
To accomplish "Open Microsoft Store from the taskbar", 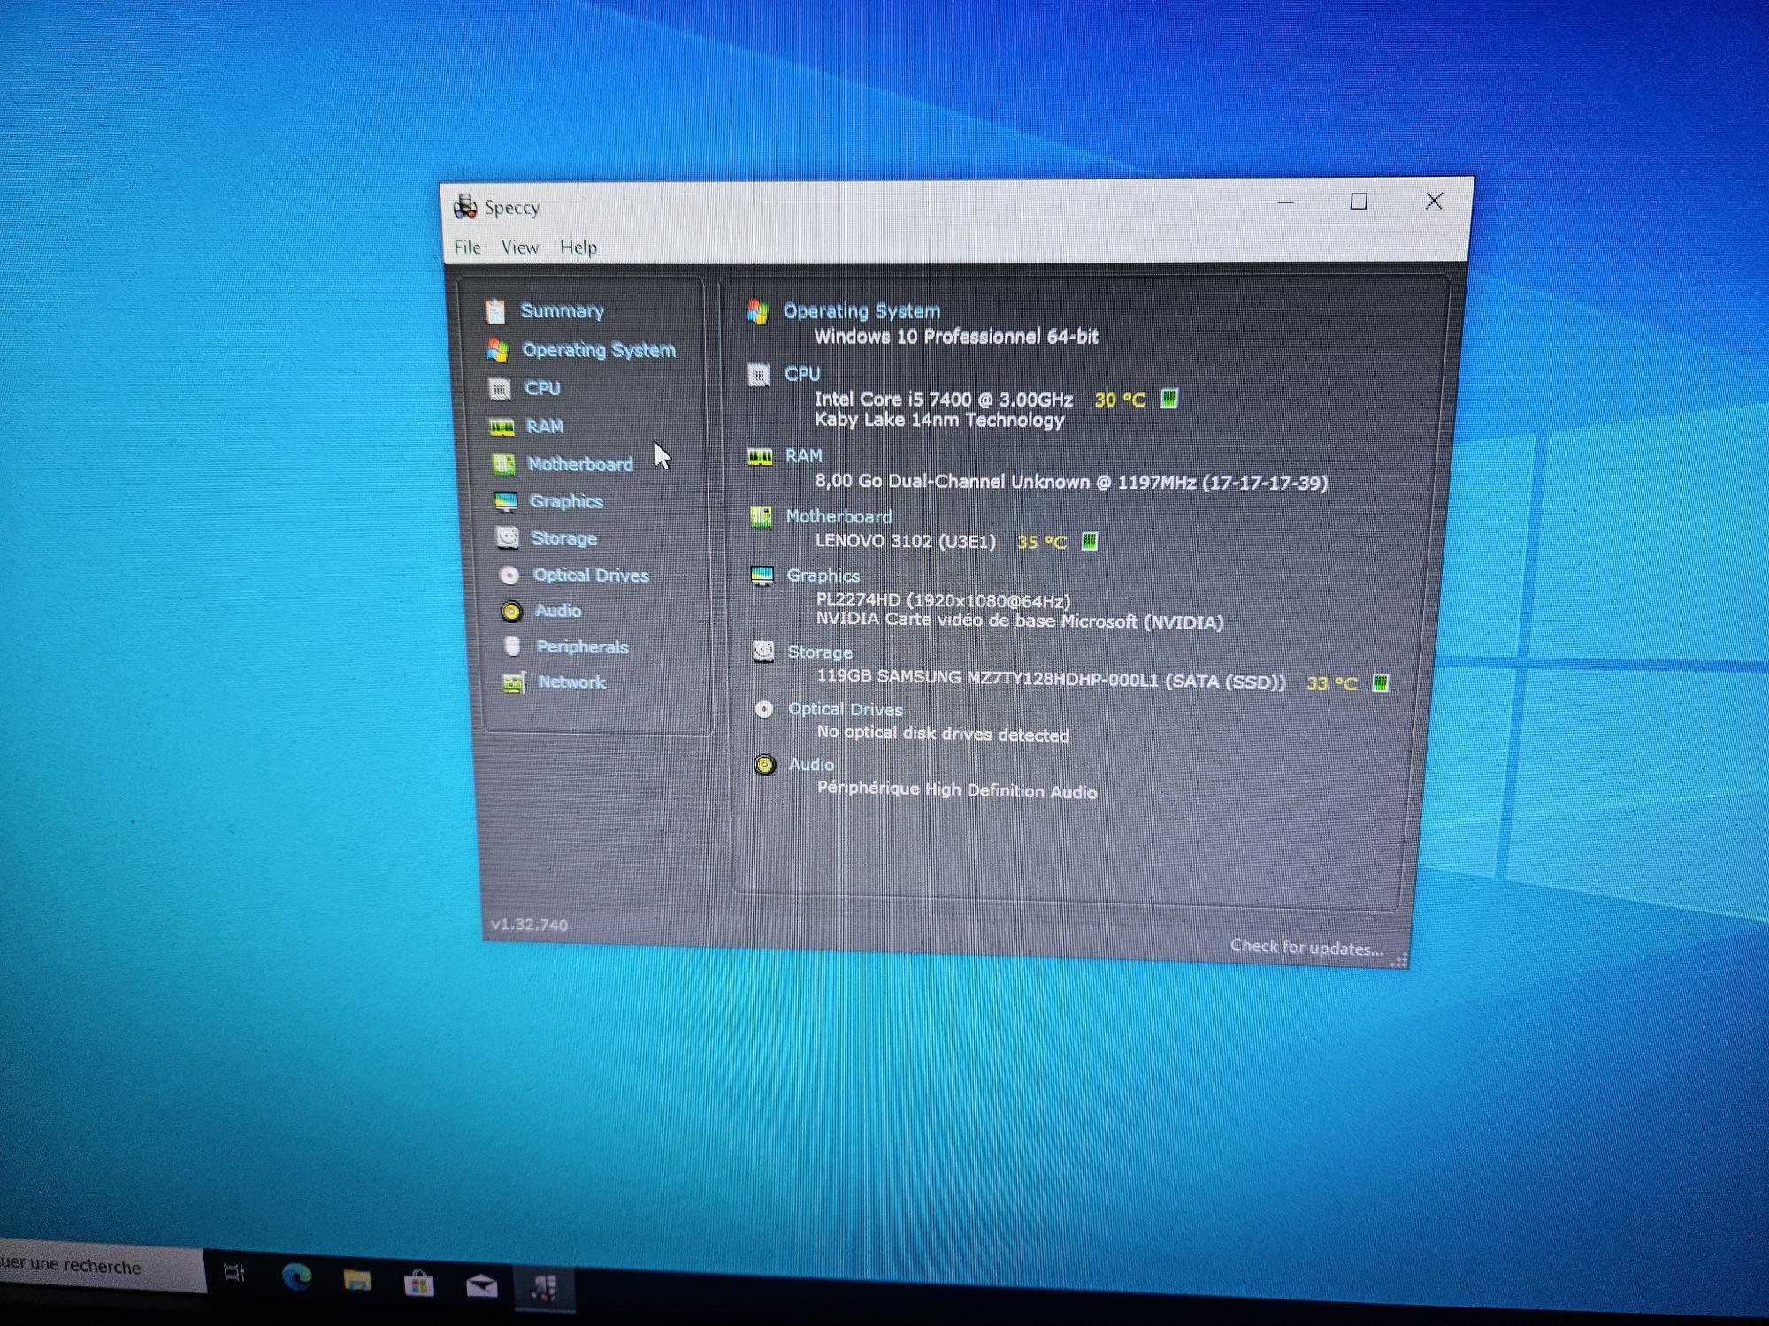I will (418, 1283).
